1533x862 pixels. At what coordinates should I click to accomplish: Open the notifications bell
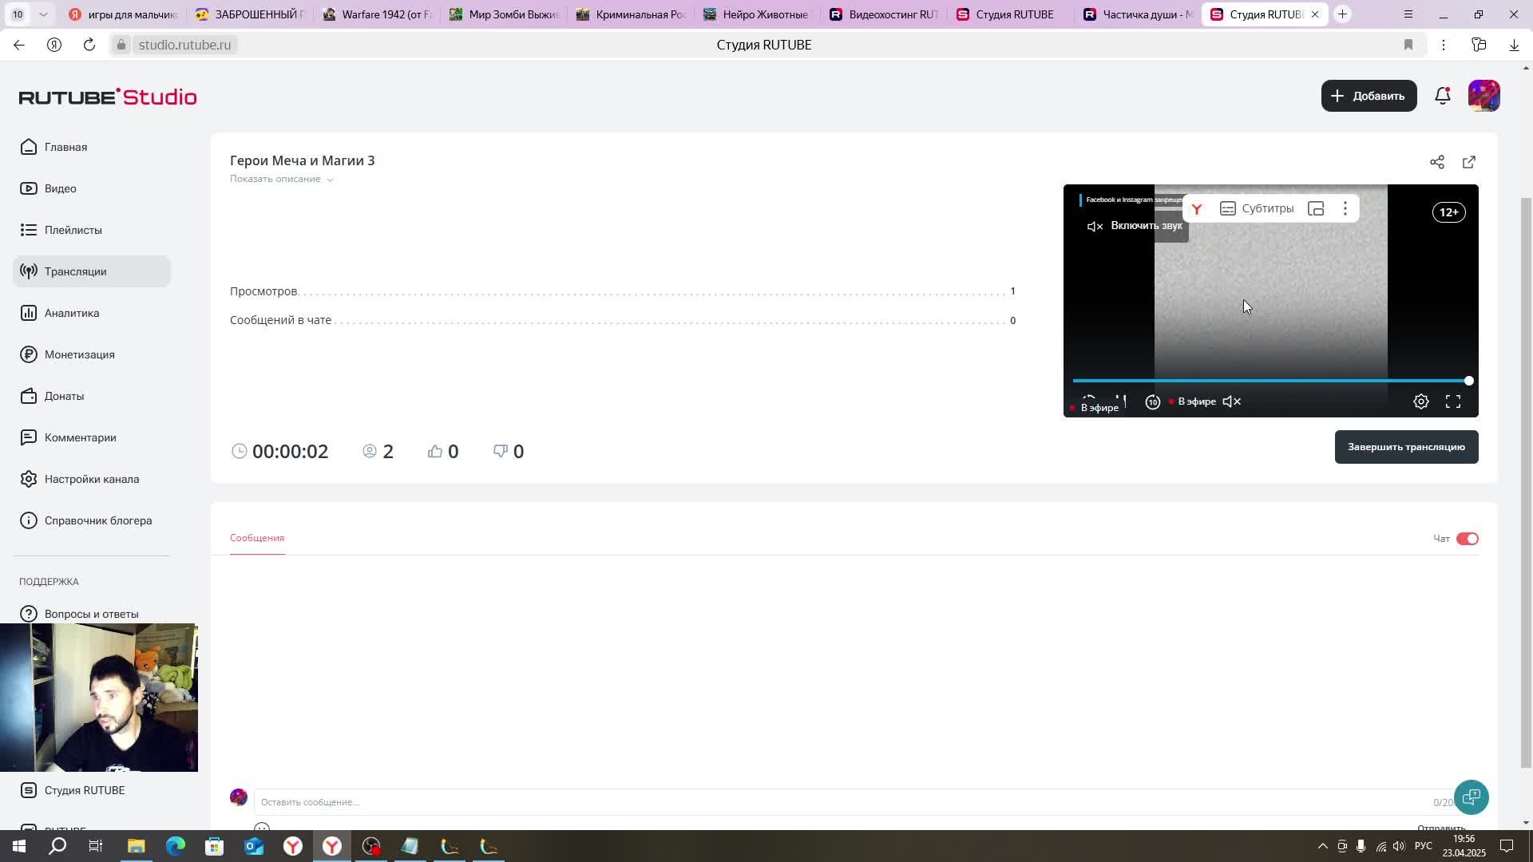(1442, 97)
